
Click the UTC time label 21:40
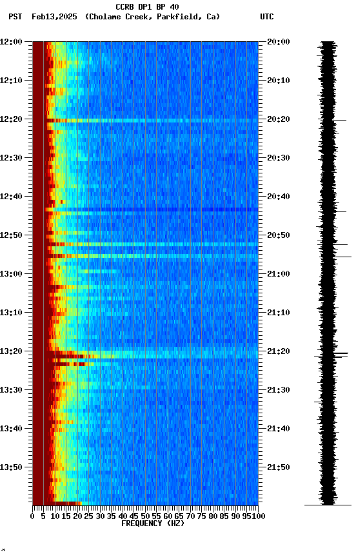pyautogui.click(x=279, y=429)
